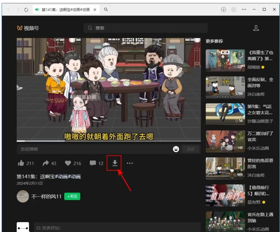The height and width of the screenshot is (232, 280).
Task: Open the emoji picker smiley icon
Action: tap(176, 149)
